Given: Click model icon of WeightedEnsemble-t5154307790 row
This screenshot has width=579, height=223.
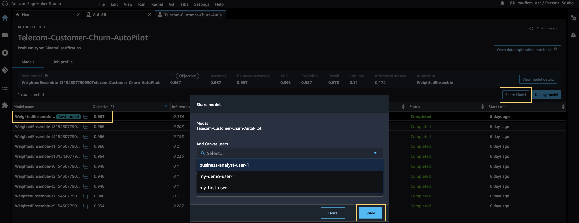Looking at the screenshot, I should (x=86, y=186).
